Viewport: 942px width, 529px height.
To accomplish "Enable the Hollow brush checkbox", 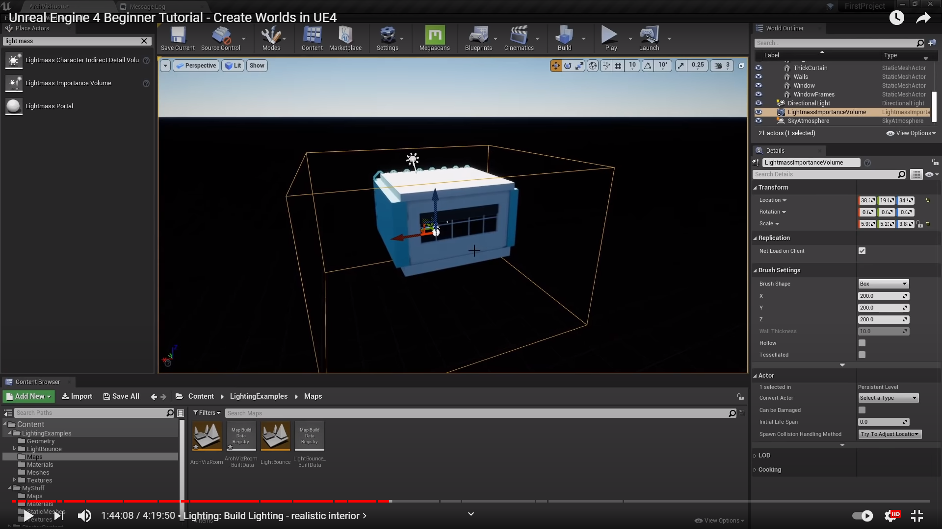I will click(862, 343).
